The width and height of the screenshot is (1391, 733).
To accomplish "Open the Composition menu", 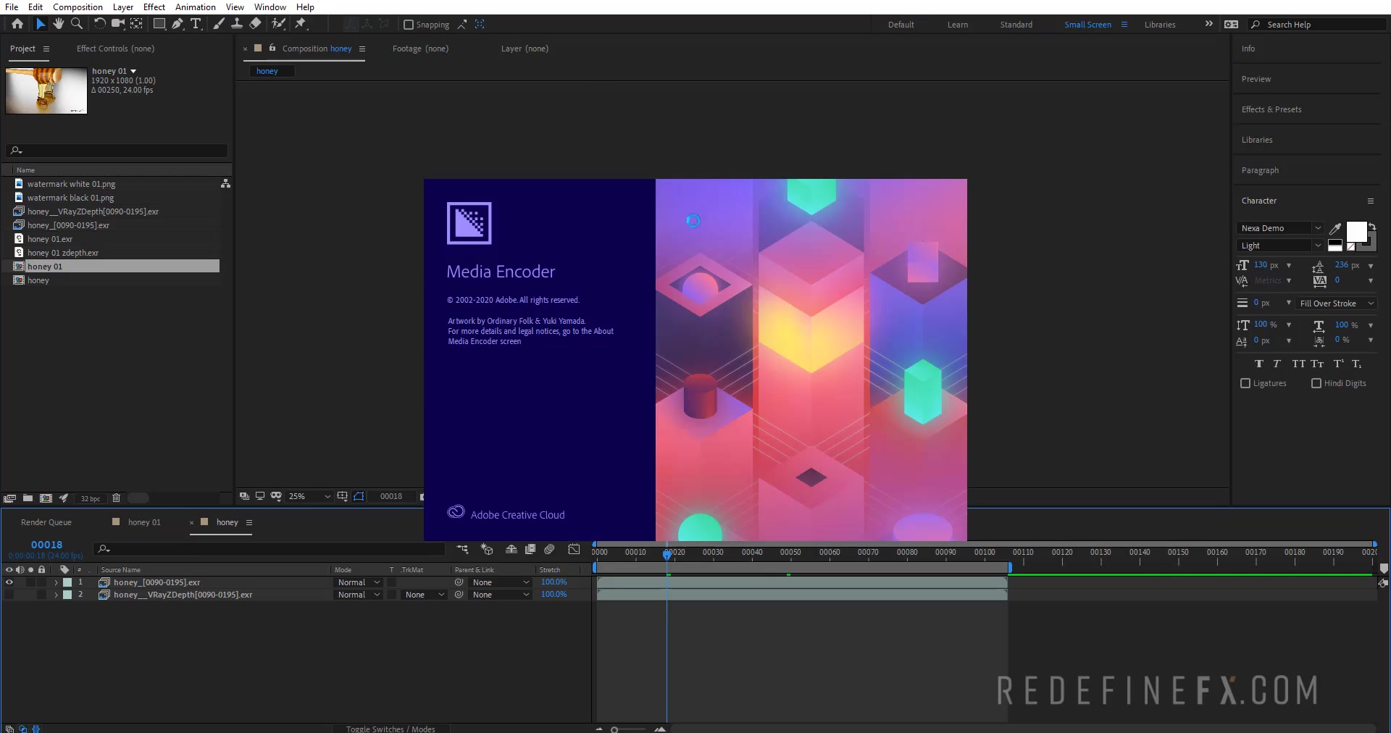I will 78,7.
